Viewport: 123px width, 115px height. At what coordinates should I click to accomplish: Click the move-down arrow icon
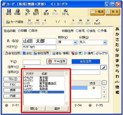[x=104, y=97]
